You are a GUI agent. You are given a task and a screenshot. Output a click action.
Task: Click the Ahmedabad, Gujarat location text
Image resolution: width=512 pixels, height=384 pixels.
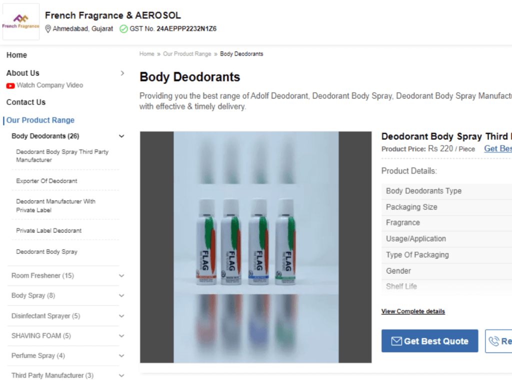(83, 28)
